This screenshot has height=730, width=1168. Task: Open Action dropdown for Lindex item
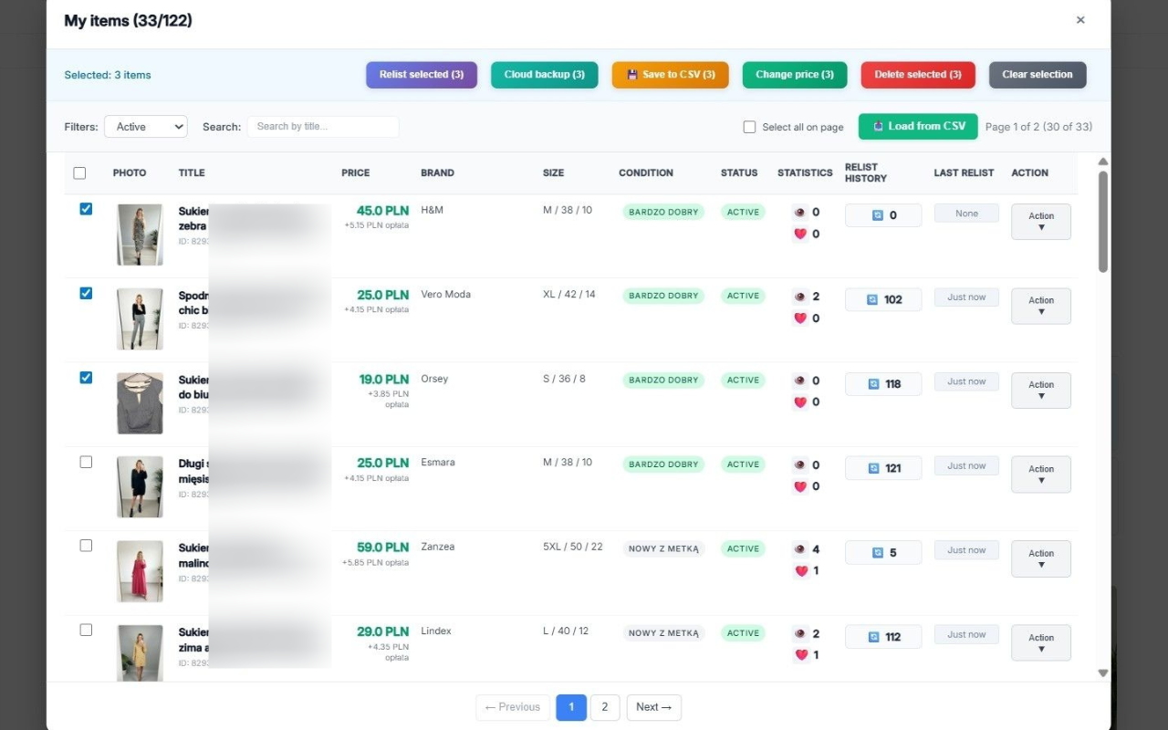(x=1041, y=643)
